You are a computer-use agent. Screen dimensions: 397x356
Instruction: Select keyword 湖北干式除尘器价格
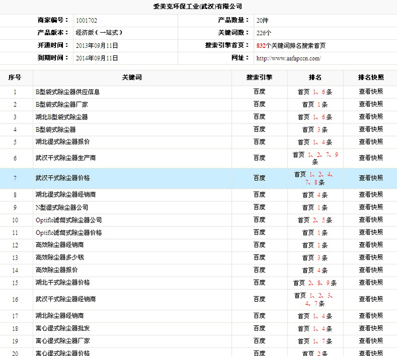62,282
